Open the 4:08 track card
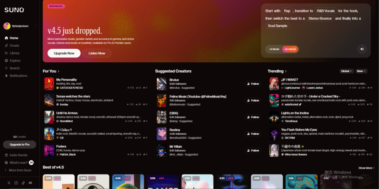Screen dimensions: 379x189 [128, 181]
